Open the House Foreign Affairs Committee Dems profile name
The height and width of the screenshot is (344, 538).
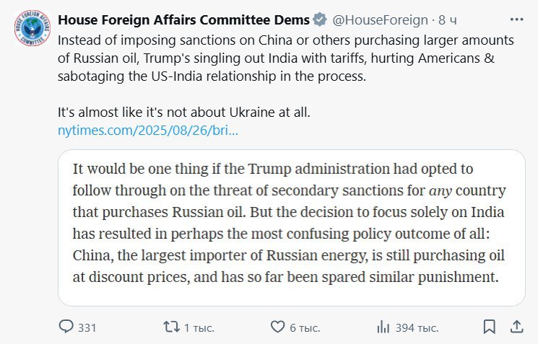point(183,20)
